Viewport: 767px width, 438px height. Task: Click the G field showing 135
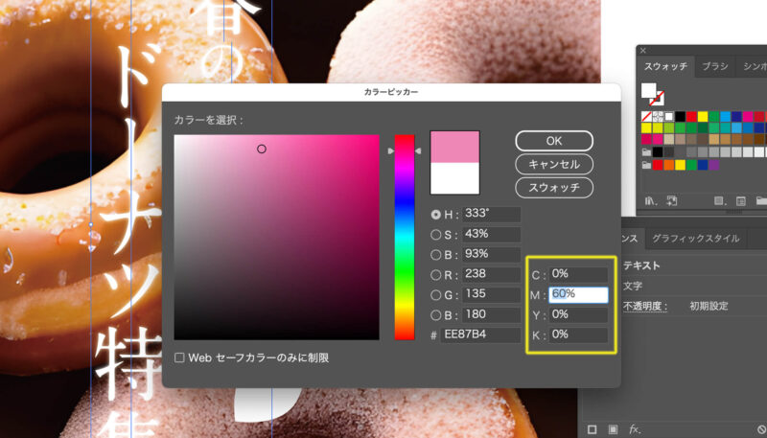(x=491, y=294)
